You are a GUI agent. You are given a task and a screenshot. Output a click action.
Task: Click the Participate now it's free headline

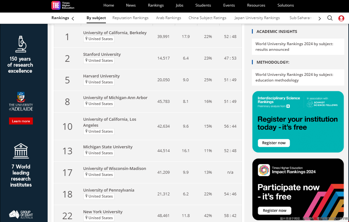pyautogui.click(x=289, y=192)
